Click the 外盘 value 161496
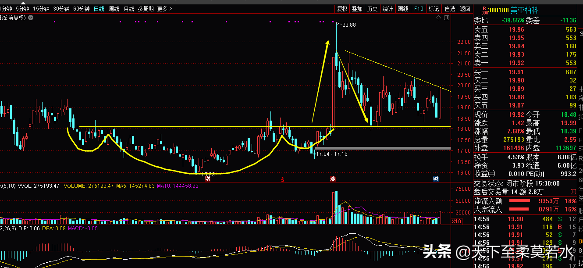 [x=513, y=148]
